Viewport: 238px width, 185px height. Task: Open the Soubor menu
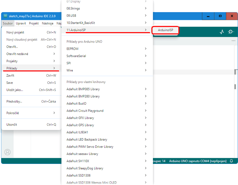pyautogui.click(x=8, y=23)
